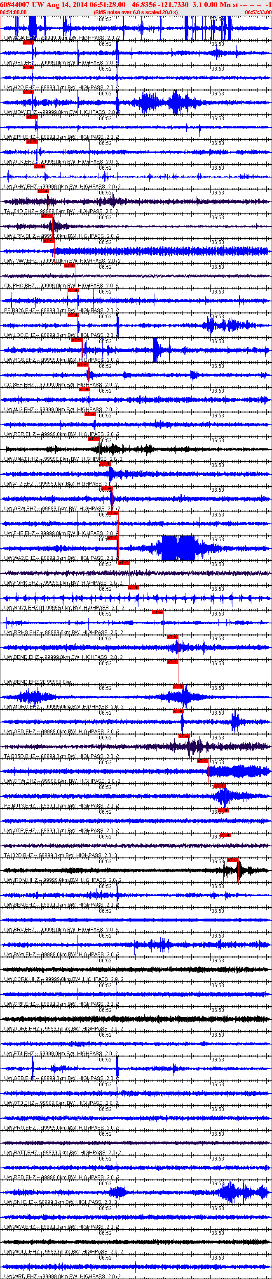The image size is (272, 1279).
Task: Select the UW.WOLL.HHZ station label
Action: [x=22, y=1252]
